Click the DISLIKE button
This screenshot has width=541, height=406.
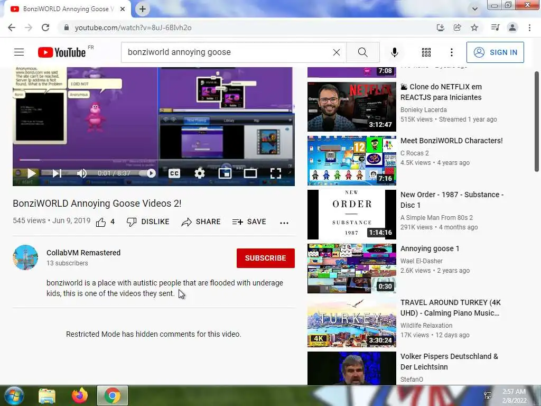tap(148, 222)
